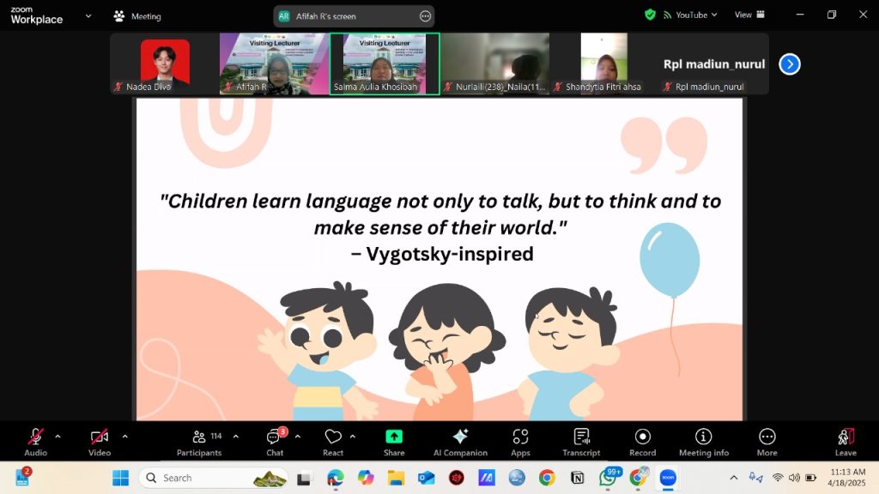The height and width of the screenshot is (494, 879).
Task: Open AI Companion
Action: [x=460, y=442]
